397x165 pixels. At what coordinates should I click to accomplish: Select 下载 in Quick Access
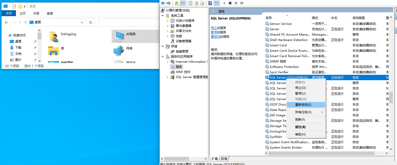pyautogui.click(x=18, y=48)
